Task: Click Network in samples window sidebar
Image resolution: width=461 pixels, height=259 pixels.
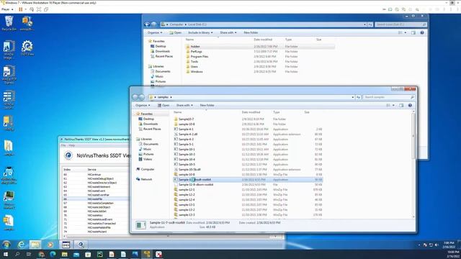Action: (146, 179)
